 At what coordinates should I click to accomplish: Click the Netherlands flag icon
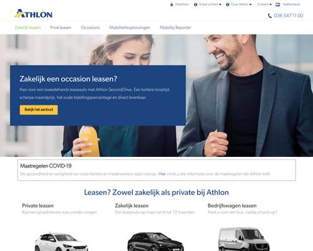click(x=278, y=4)
